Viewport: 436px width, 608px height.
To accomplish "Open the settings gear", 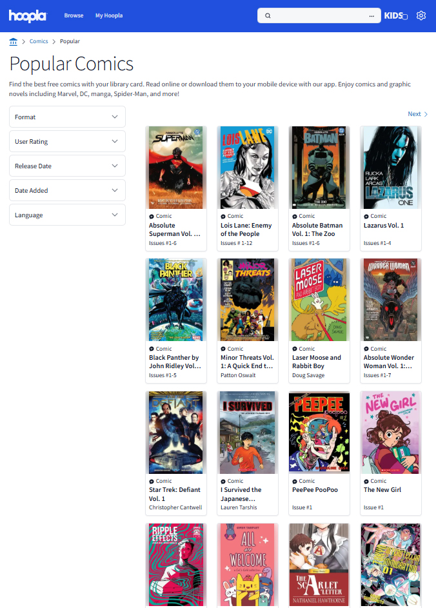I will click(x=421, y=15).
